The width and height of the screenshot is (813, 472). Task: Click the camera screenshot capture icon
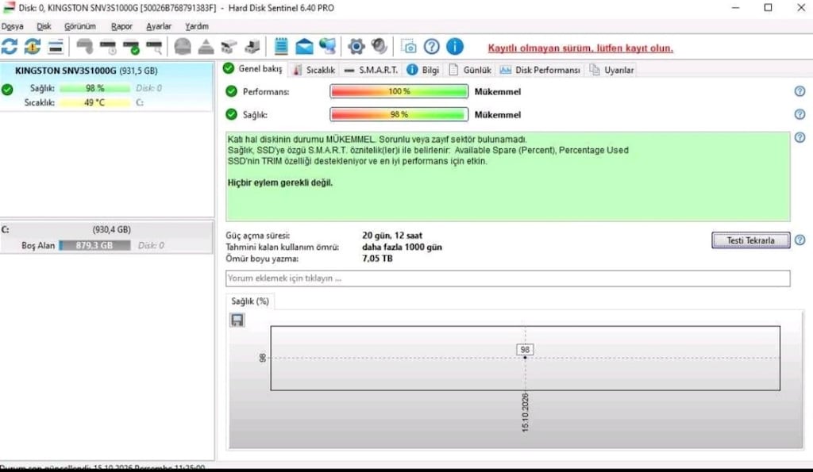coord(409,47)
